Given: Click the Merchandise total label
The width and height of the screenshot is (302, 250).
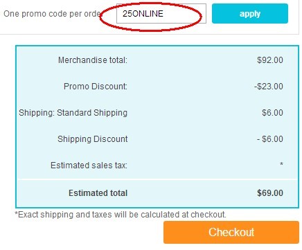Looking at the screenshot, I should (93, 60).
